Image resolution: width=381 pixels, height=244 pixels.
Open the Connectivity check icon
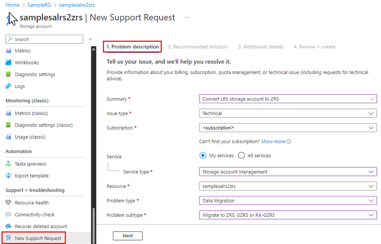point(8,215)
